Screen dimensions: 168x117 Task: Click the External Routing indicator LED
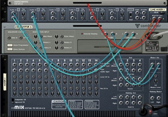[82, 34]
